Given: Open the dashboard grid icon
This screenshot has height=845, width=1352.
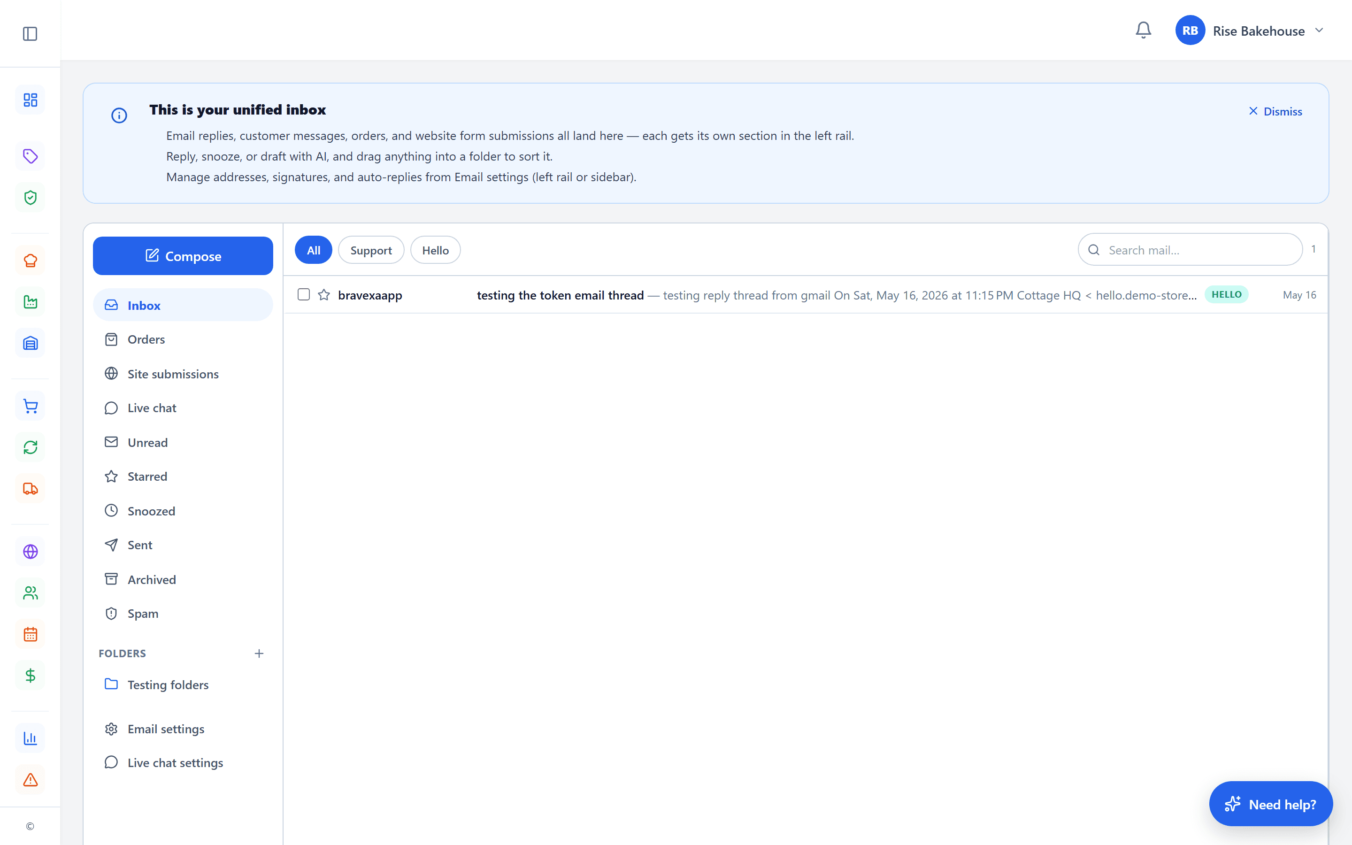Looking at the screenshot, I should 30,100.
